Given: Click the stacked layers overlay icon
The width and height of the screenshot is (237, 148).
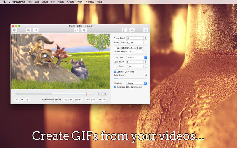Looking at the screenshot, I should pyautogui.click(x=132, y=30).
